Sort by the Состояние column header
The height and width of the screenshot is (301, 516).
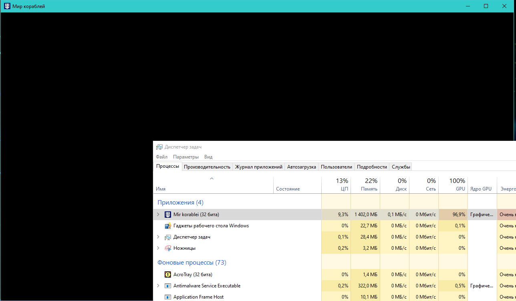[x=298, y=186]
